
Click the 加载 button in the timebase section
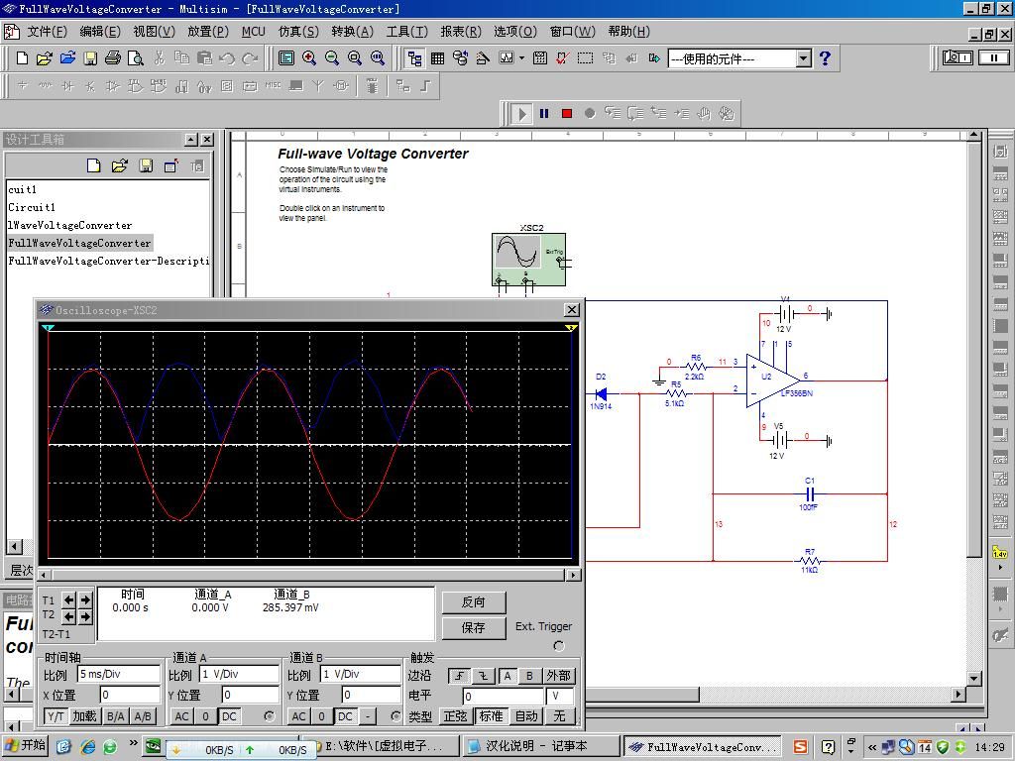[84, 716]
